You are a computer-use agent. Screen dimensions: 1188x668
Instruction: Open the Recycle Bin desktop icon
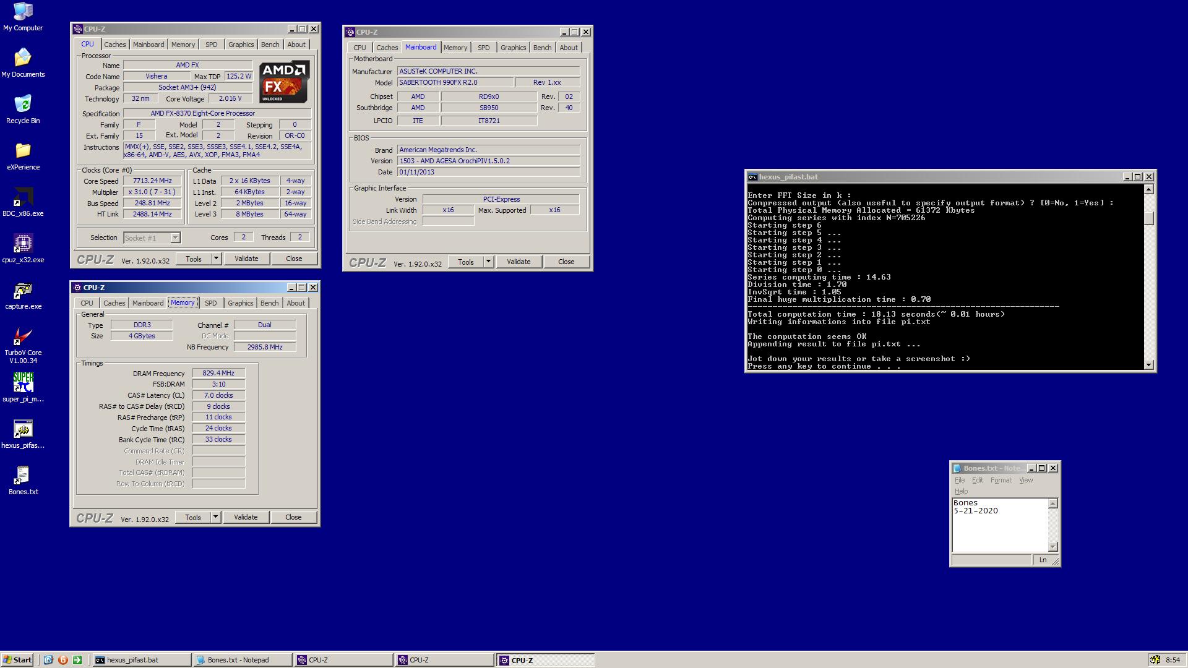(x=23, y=109)
